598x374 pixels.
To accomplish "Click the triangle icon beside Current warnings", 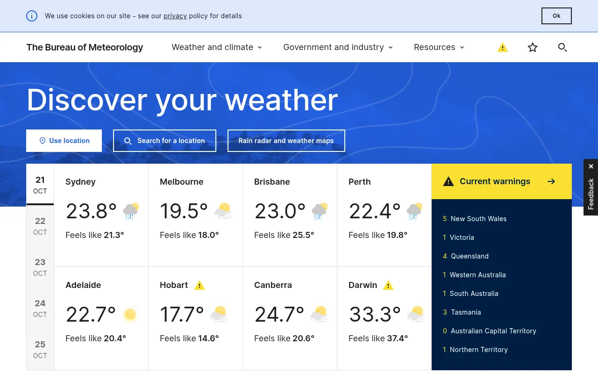I will (x=448, y=181).
